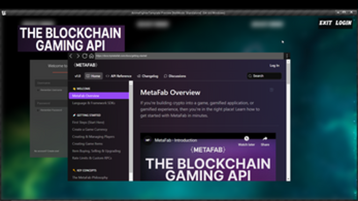Open the browser three-dot menu
This screenshot has height=201, width=358.
(287, 56)
